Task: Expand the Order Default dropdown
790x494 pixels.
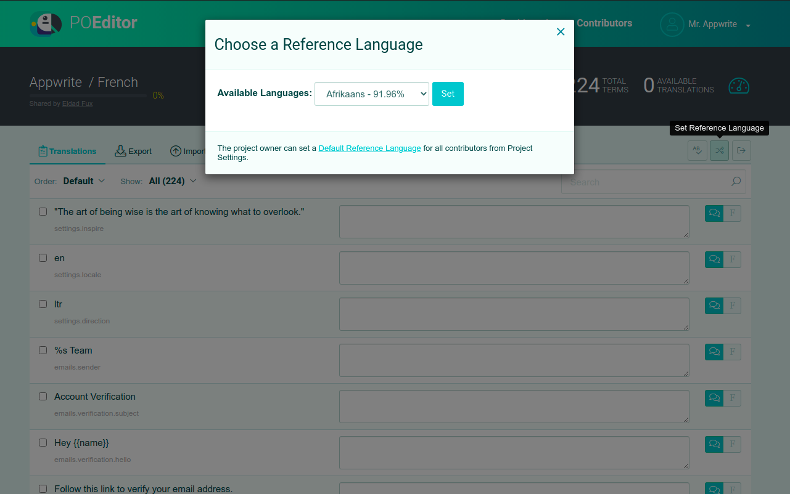Action: pos(84,181)
